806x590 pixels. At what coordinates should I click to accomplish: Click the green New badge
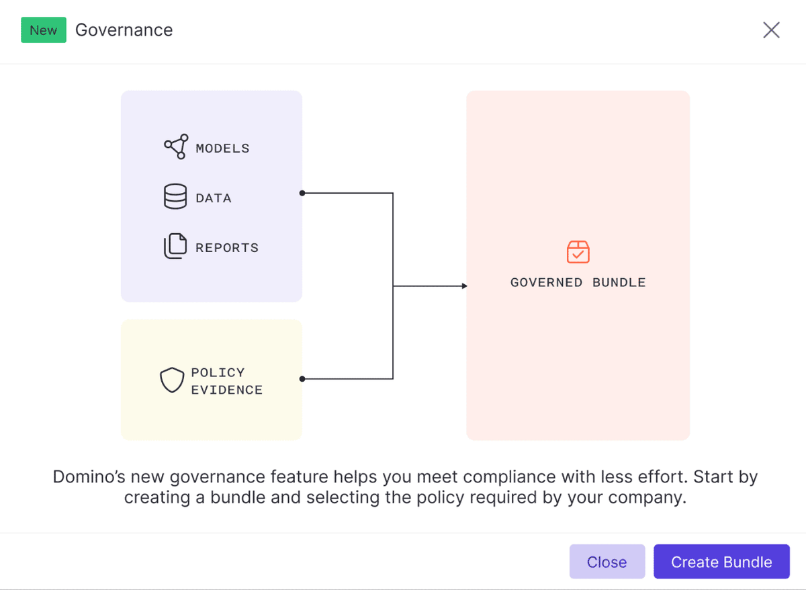[x=43, y=30]
